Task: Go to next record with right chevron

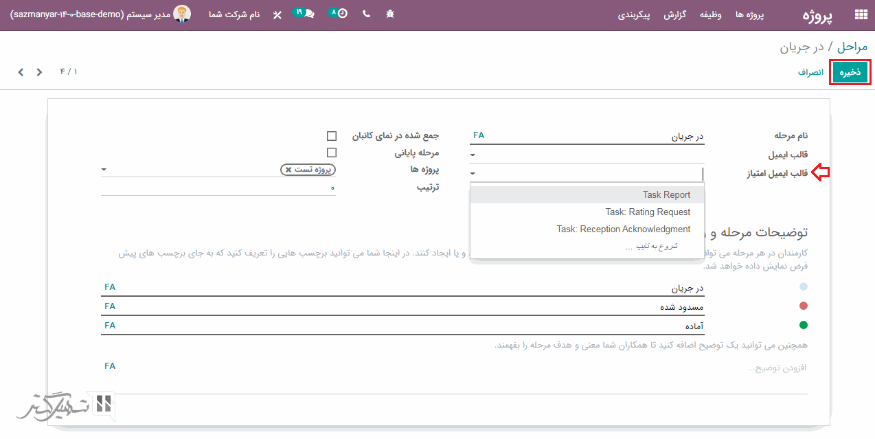Action: point(39,72)
